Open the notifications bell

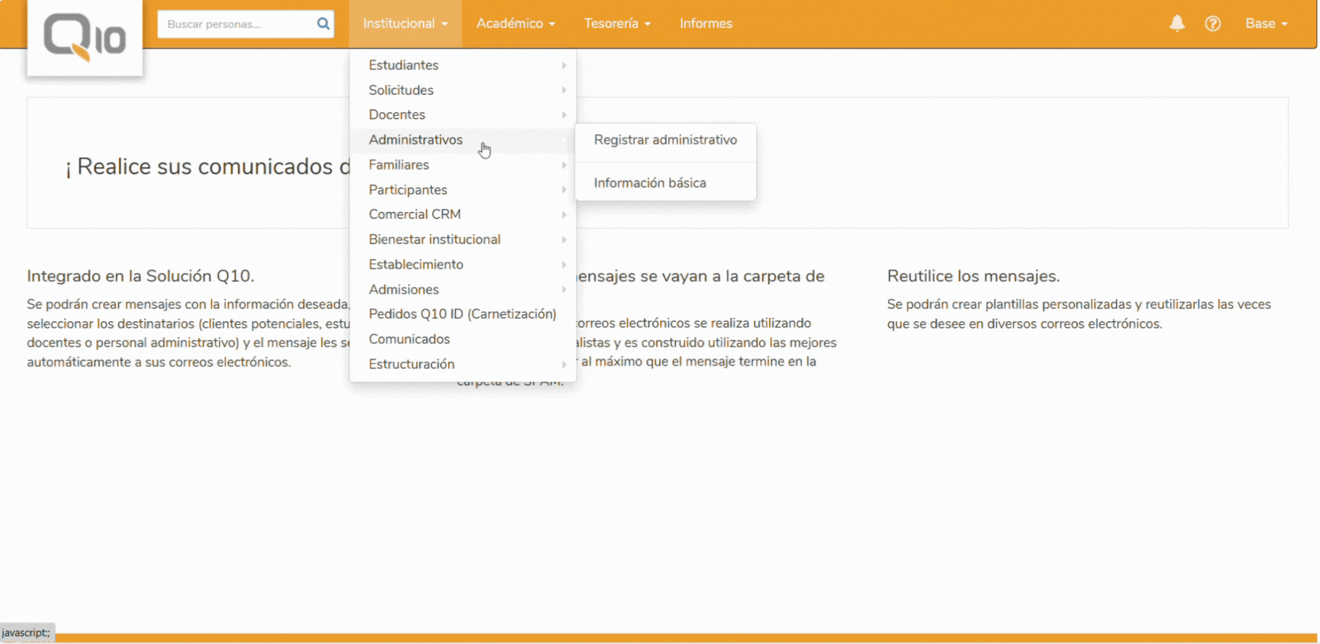[1177, 24]
